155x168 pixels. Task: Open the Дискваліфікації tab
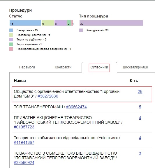(135, 67)
